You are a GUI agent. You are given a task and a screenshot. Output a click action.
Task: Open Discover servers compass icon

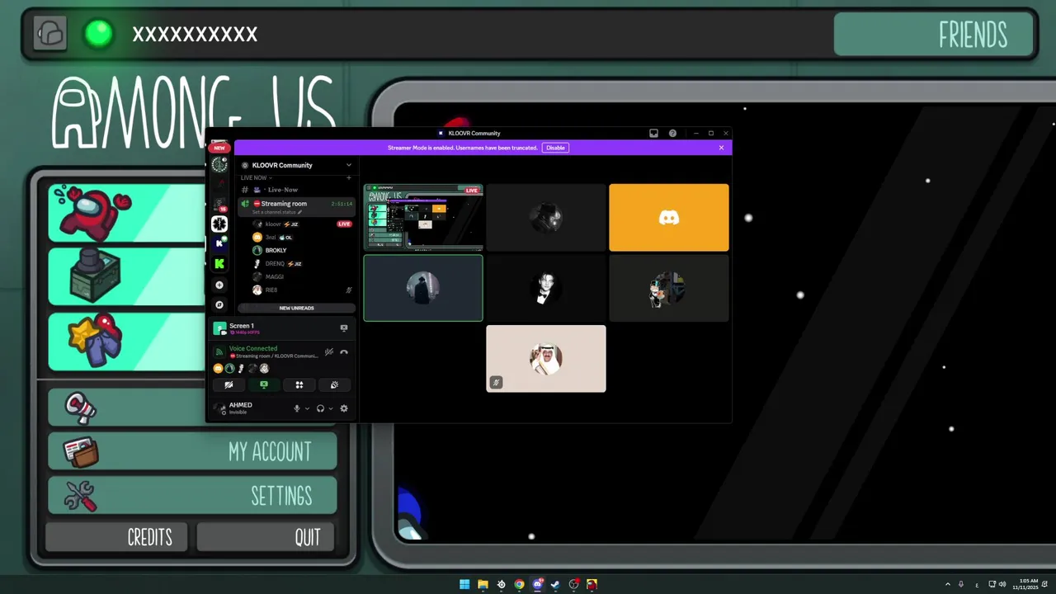tap(219, 304)
